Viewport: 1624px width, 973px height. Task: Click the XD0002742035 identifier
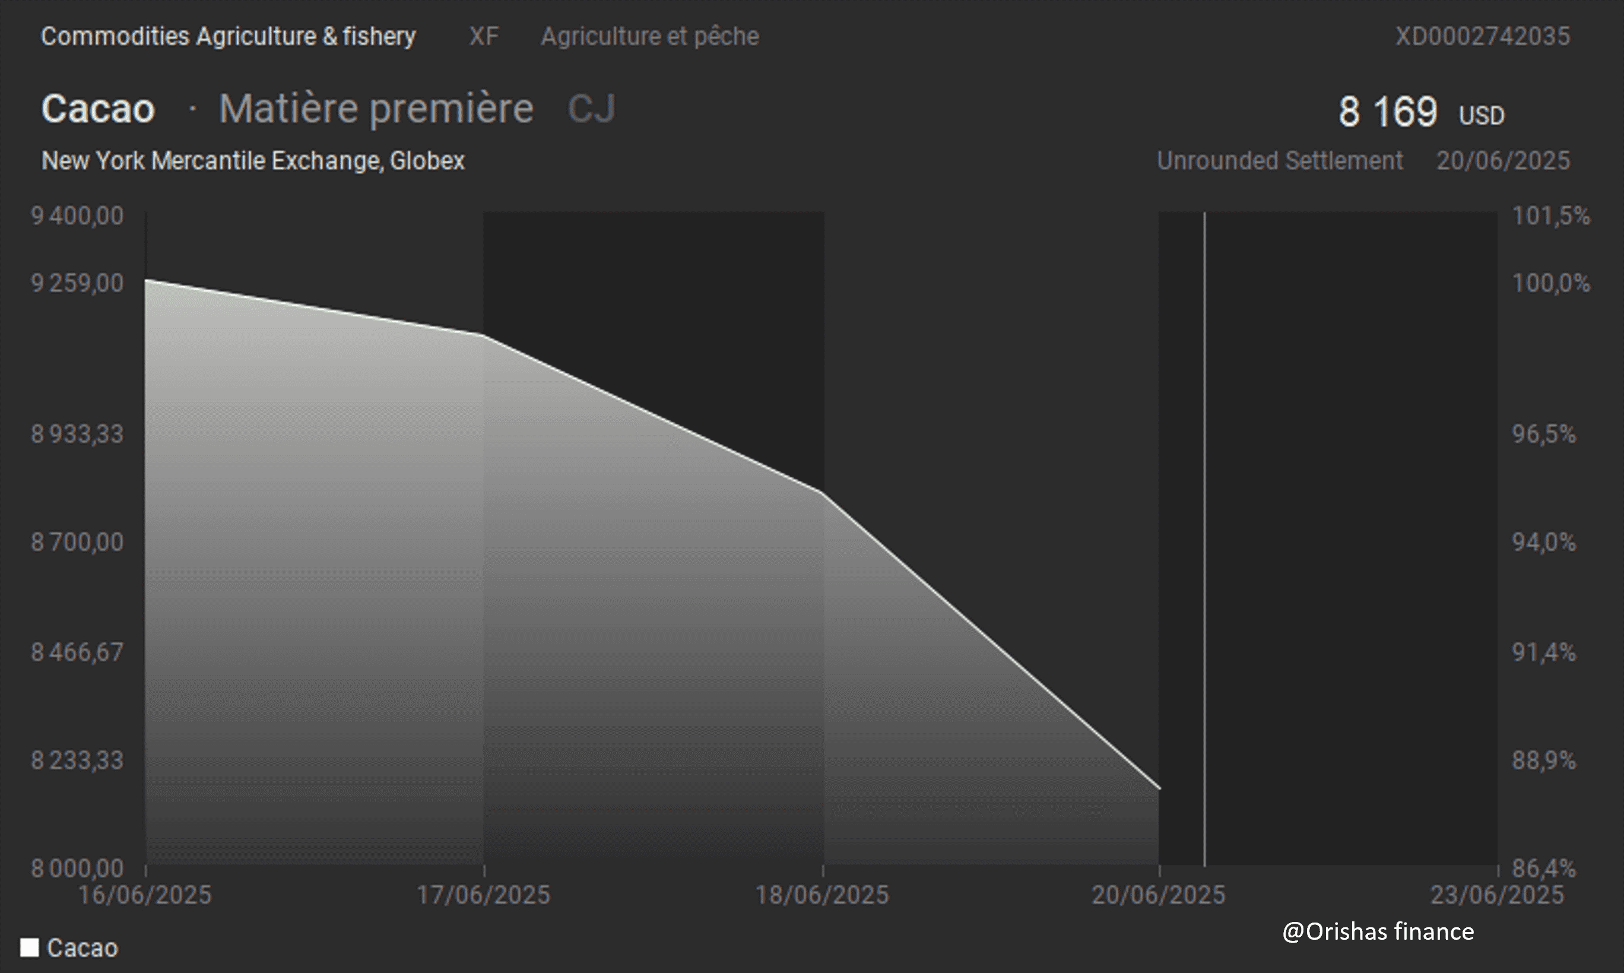1483,36
